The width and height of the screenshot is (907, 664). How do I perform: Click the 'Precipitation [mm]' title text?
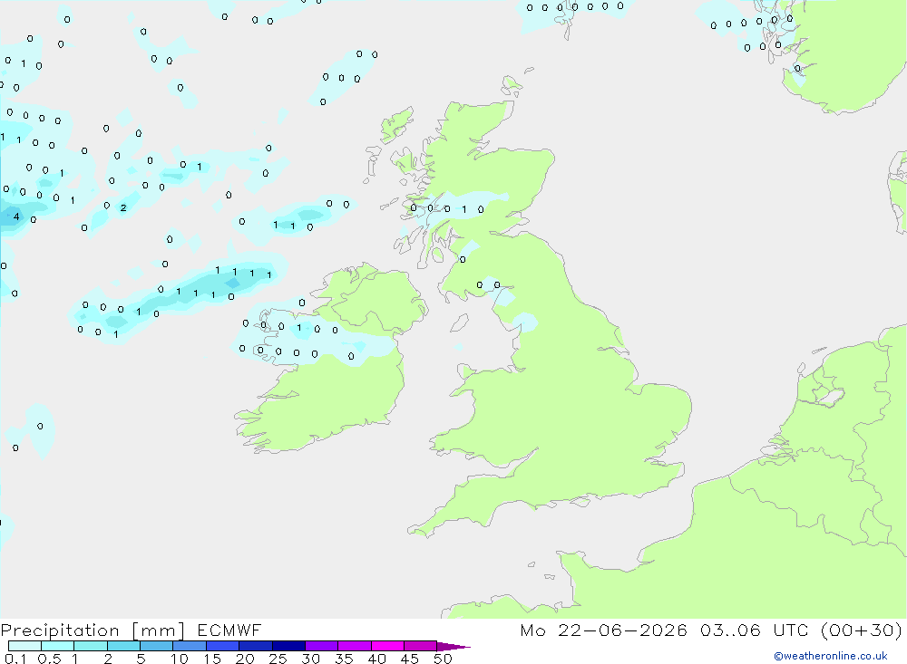pos(93,630)
